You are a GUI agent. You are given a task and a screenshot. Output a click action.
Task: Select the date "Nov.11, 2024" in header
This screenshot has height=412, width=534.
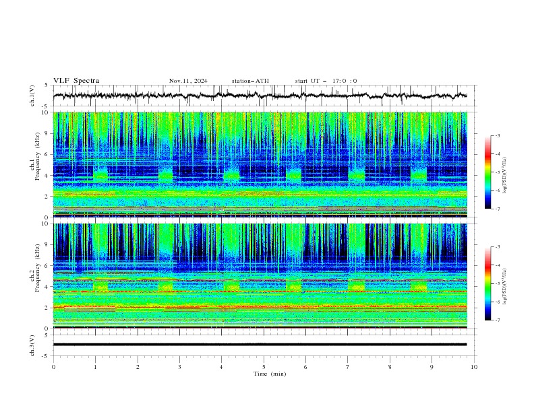click(188, 81)
